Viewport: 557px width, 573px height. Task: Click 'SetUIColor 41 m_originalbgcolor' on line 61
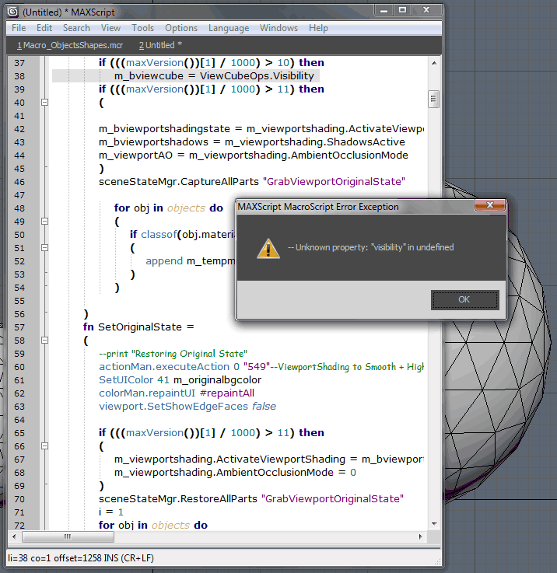180,379
